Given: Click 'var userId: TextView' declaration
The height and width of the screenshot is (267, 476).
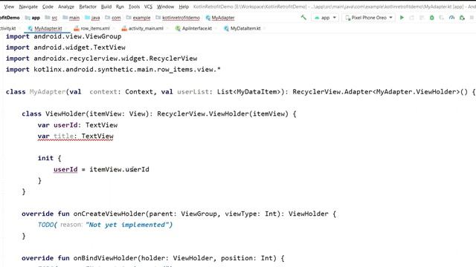Looking at the screenshot, I should point(77,125).
